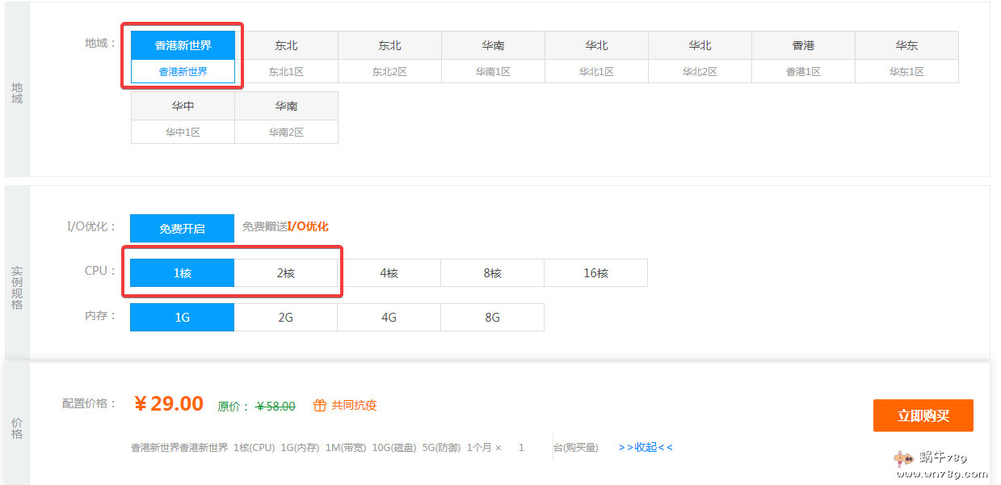The image size is (1001, 485).
Task: Select 2核 CPU option
Action: [x=286, y=273]
